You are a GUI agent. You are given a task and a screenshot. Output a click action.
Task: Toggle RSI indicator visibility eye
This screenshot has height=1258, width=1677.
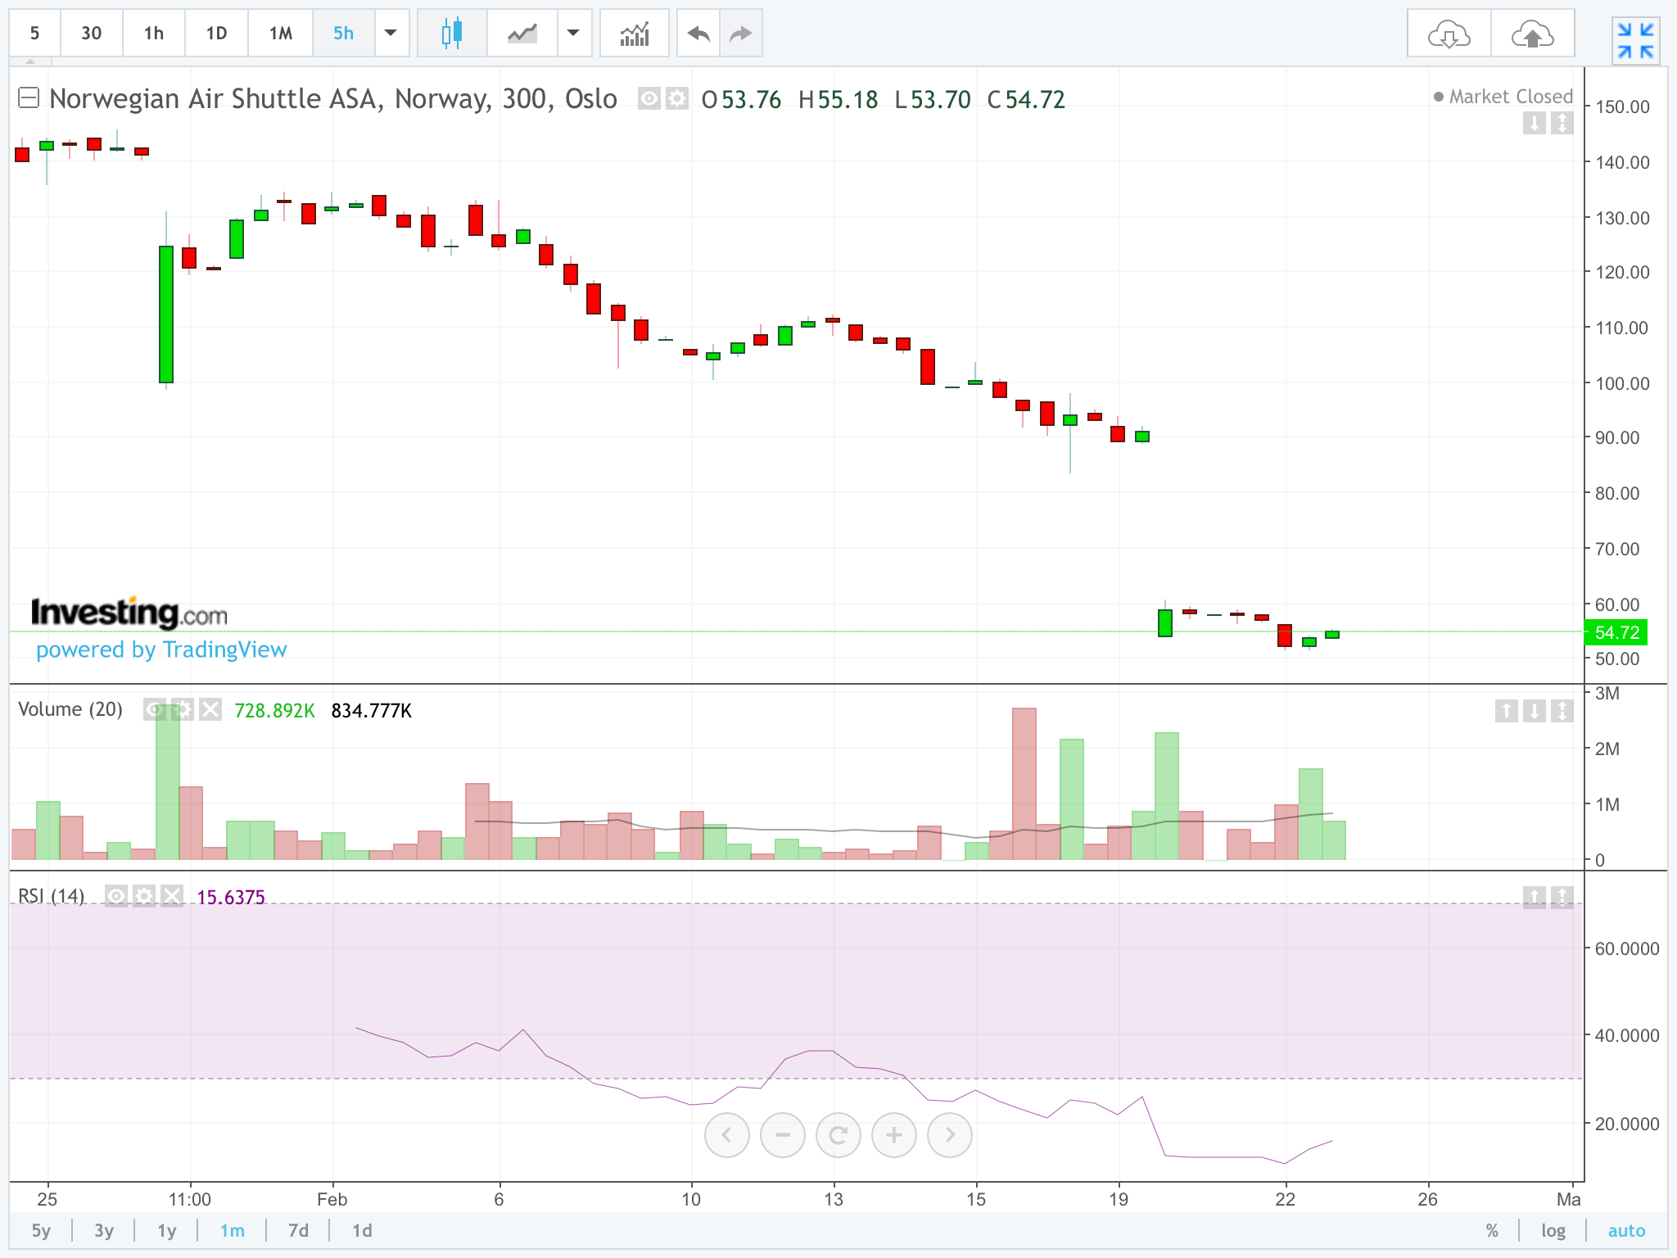click(116, 896)
